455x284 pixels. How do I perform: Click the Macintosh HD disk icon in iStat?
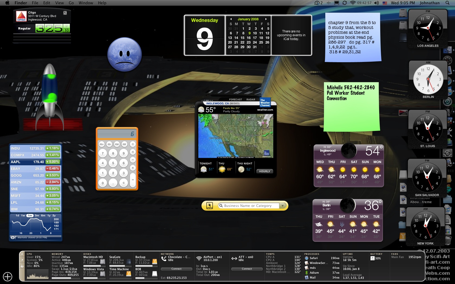(103, 261)
